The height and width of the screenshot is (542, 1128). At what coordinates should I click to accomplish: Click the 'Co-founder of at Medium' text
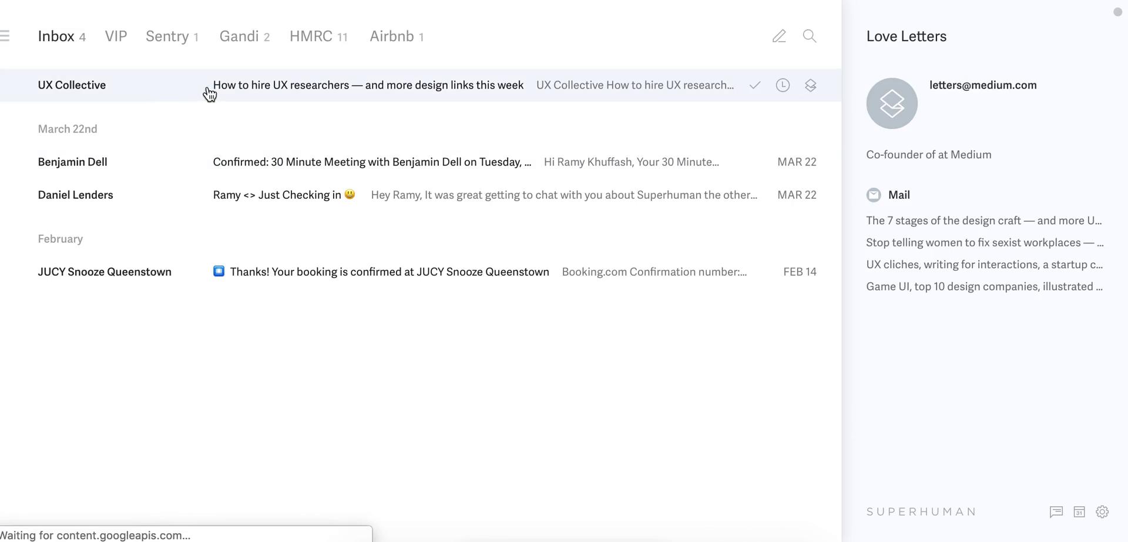(929, 155)
